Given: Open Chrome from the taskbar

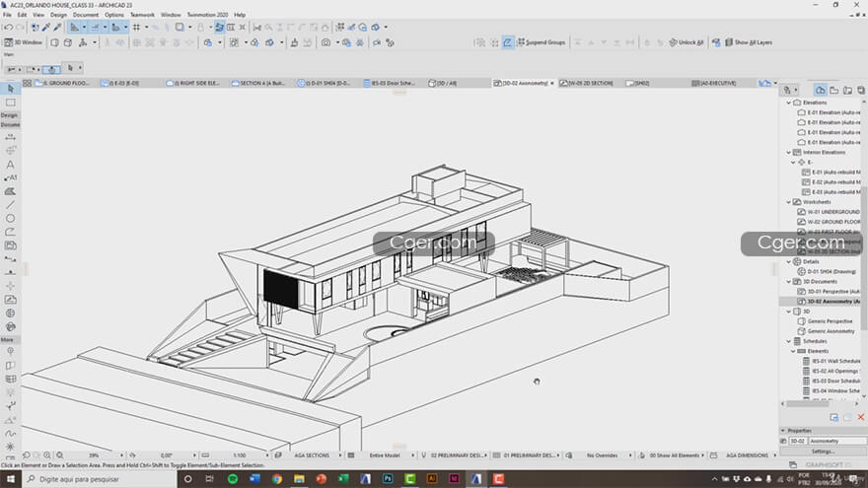Looking at the screenshot, I should click(x=277, y=479).
